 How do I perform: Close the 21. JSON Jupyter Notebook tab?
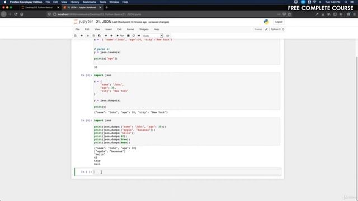click(x=100, y=7)
